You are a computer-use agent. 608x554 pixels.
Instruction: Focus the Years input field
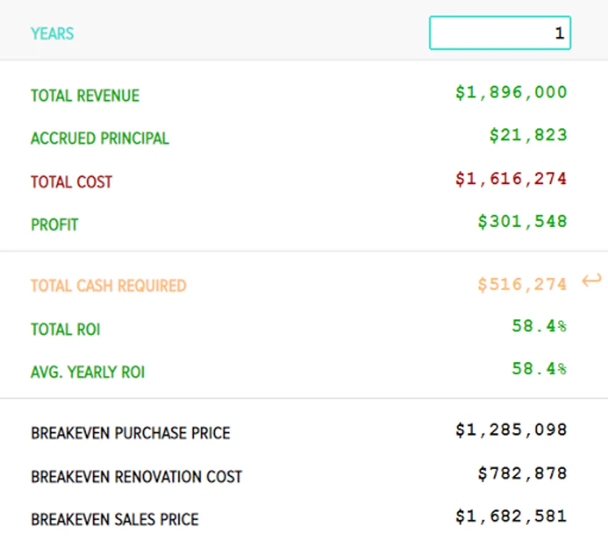(x=500, y=33)
